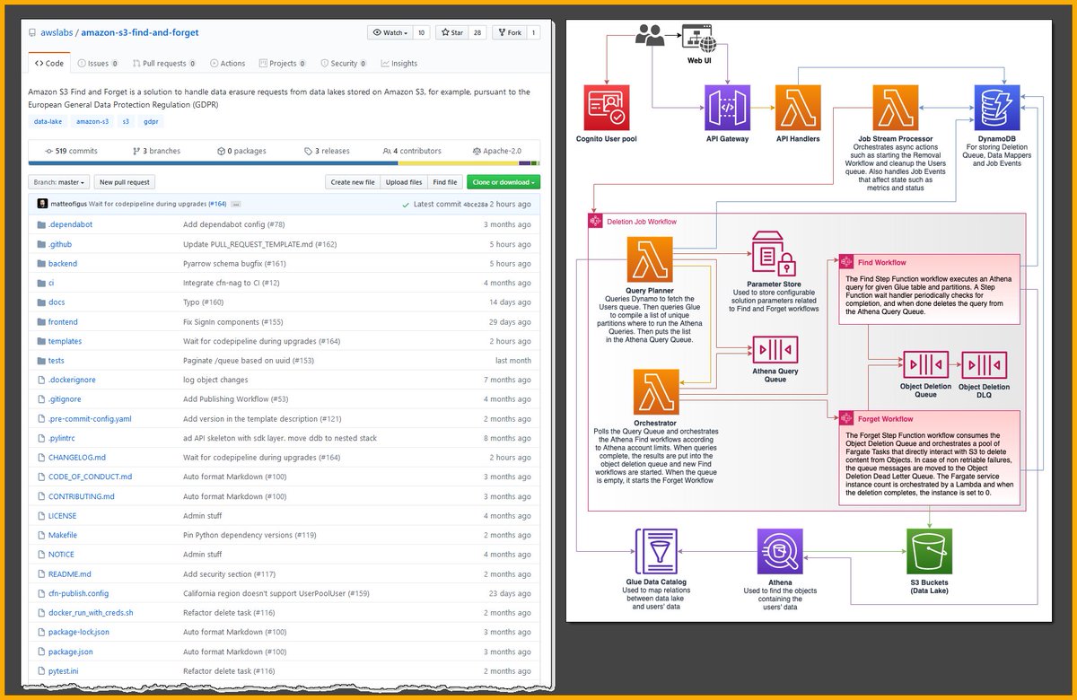Open amazon-s3-find-and-forget repository link
Screen dimensions: 1077x700
click(140, 32)
